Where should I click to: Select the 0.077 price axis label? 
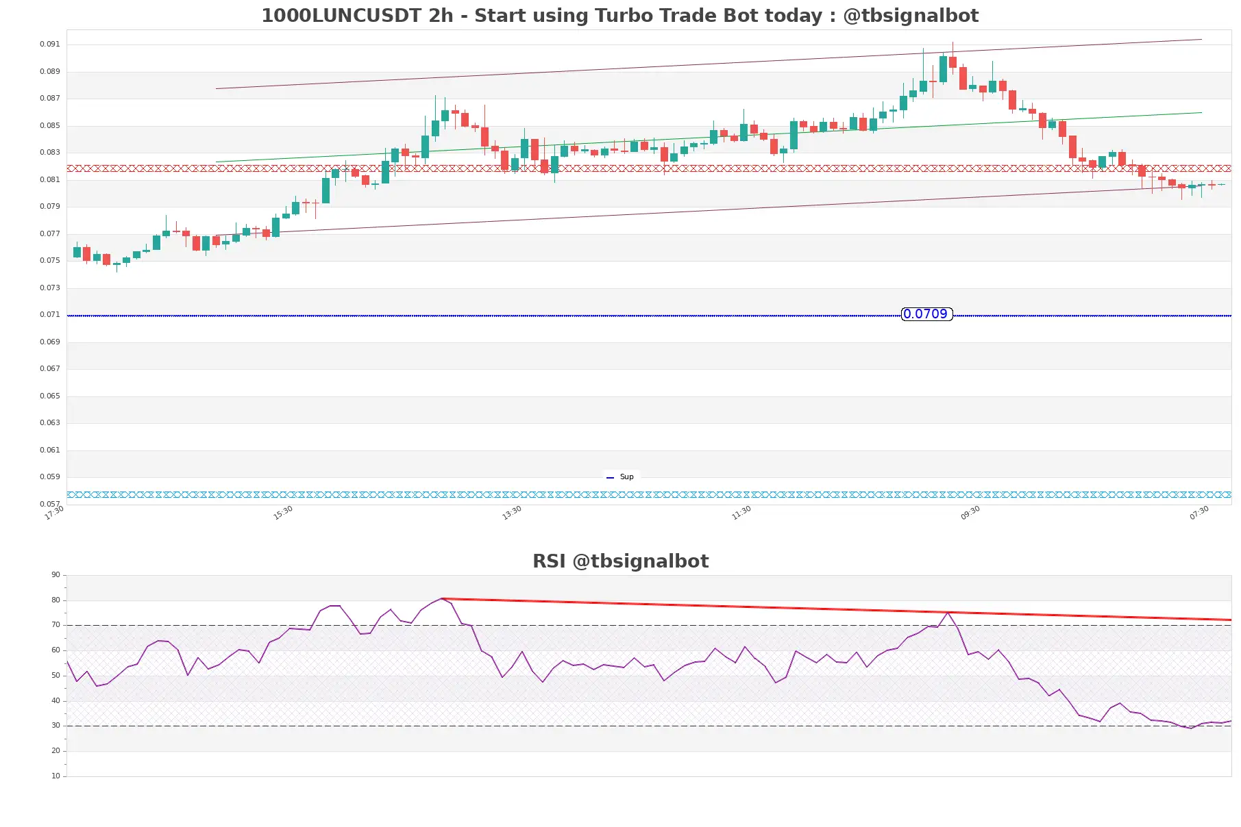point(49,234)
